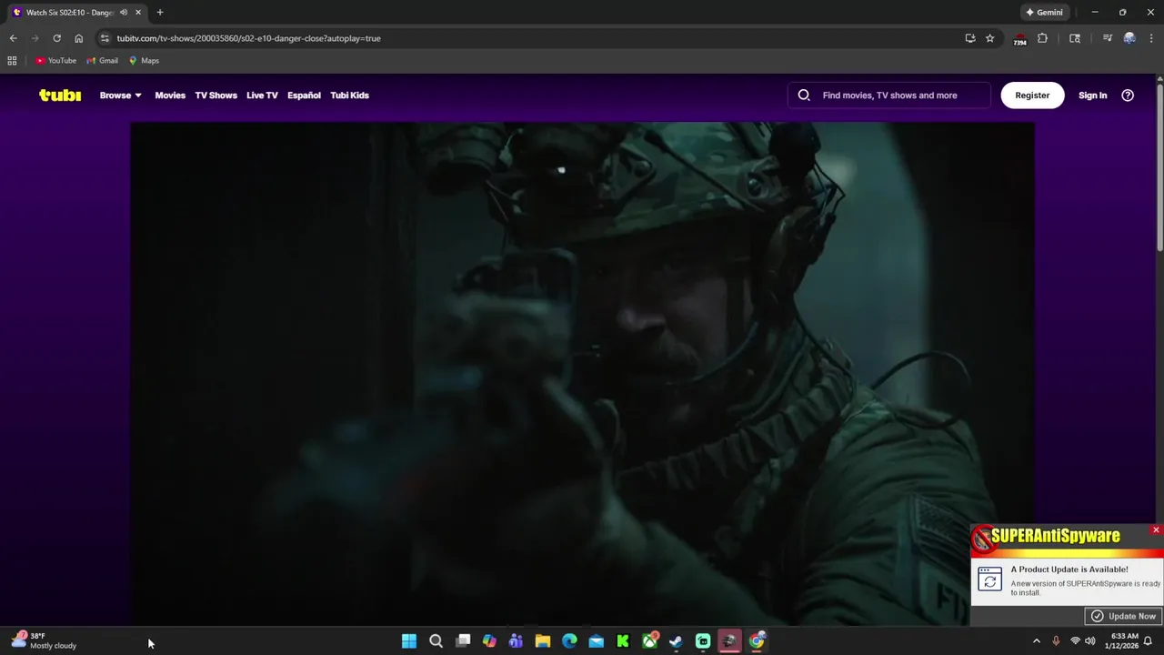1164x655 pixels.
Task: Install app icon in address bar
Action: 970,38
